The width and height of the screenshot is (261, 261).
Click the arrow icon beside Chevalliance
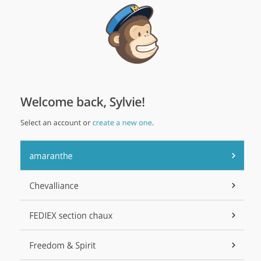[234, 185]
